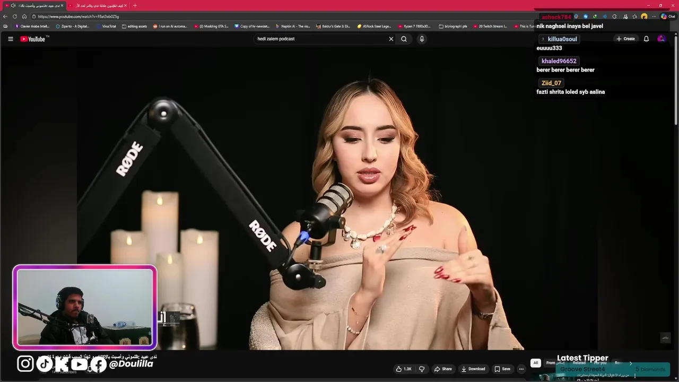
Task: Click the Create button
Action: 625,39
